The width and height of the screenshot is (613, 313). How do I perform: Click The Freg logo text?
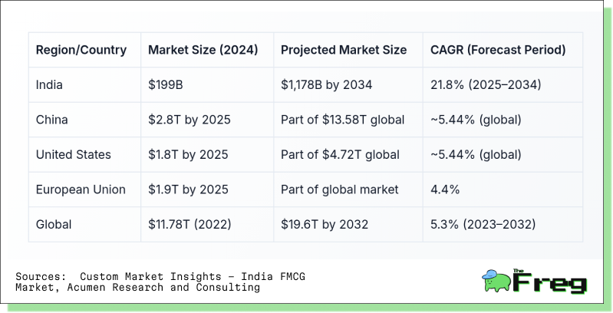click(550, 281)
